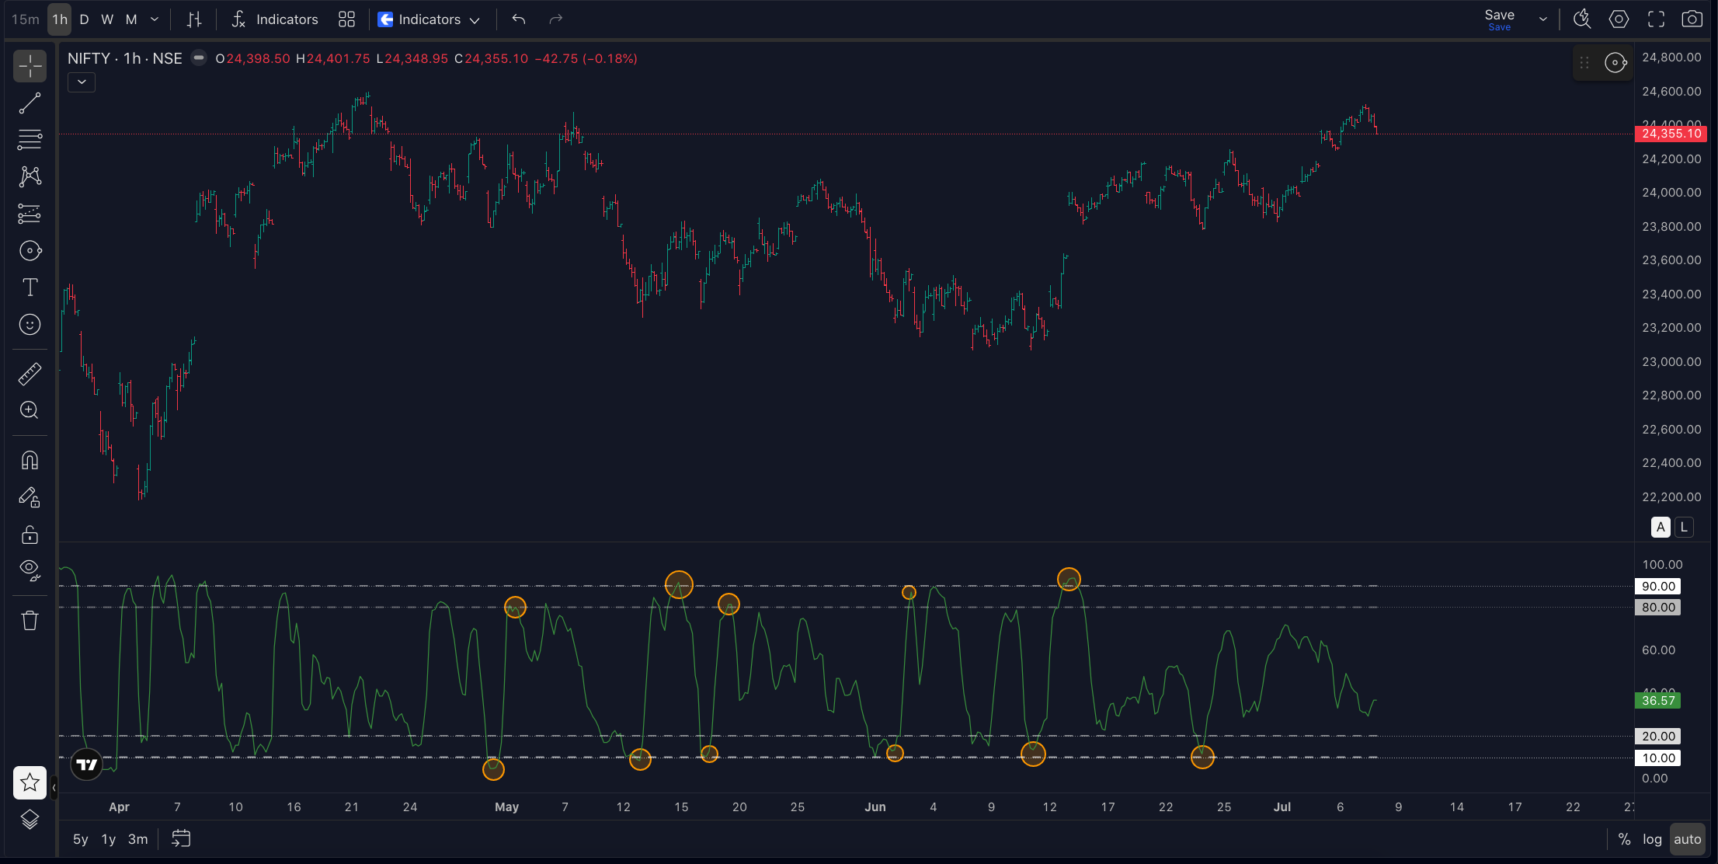Open the Fibonacci retracement tools
This screenshot has width=1718, height=864.
click(x=30, y=140)
